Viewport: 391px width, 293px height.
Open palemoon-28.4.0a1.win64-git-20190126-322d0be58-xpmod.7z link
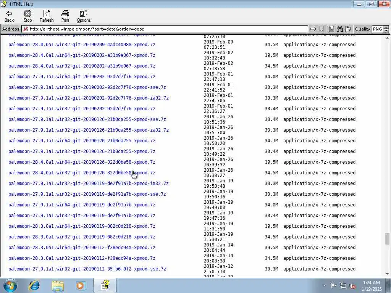[82, 162]
